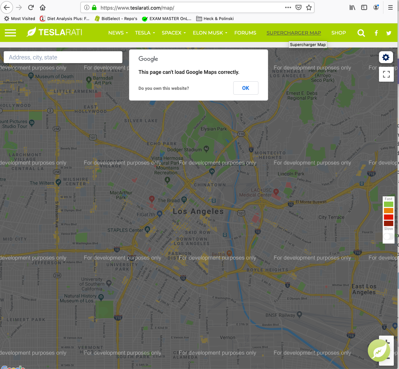The width and height of the screenshot is (399, 369).
Task: Click the Teslarati logo
Action: pyautogui.click(x=55, y=32)
